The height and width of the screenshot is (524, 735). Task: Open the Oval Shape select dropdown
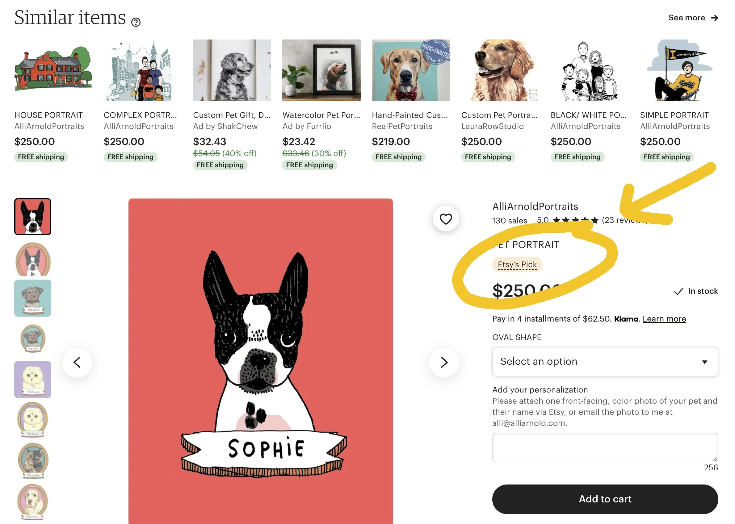pos(605,361)
